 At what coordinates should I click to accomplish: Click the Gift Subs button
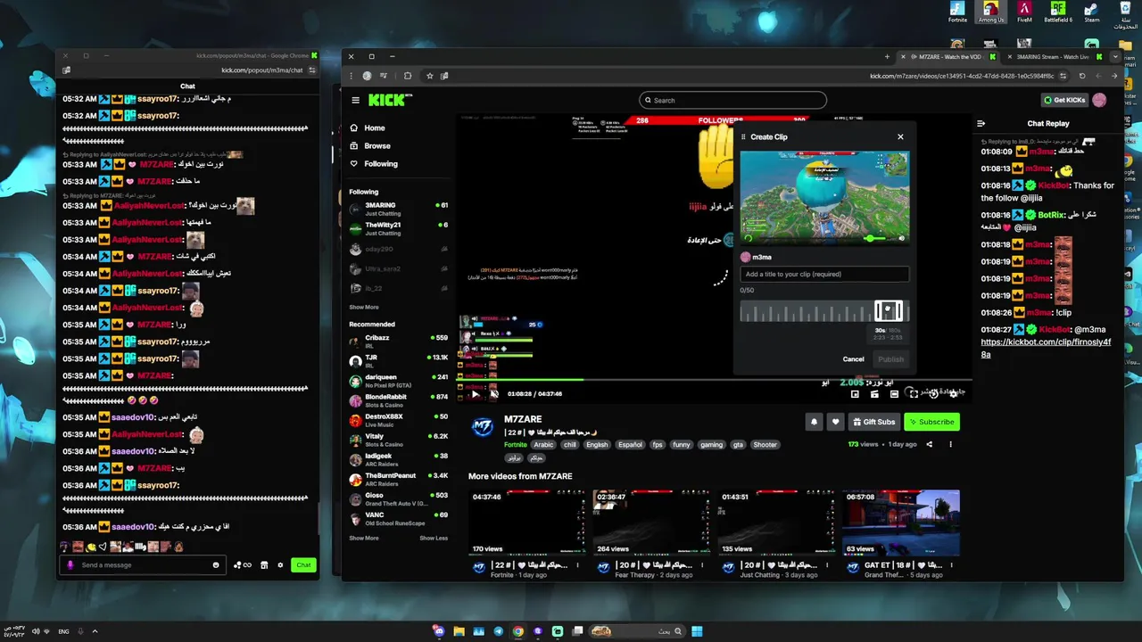(x=873, y=422)
